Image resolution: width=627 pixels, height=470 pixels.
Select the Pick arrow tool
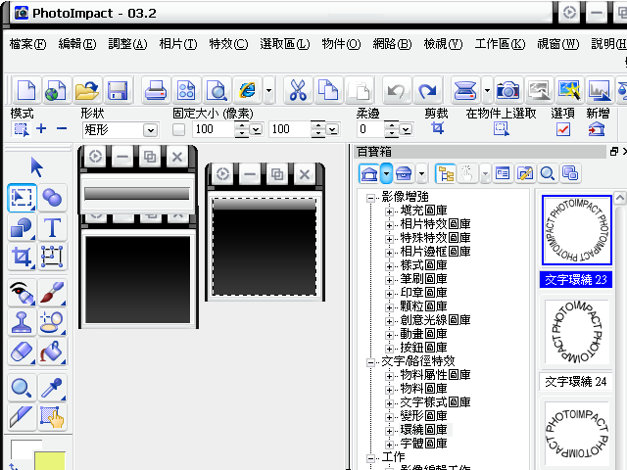[37, 167]
